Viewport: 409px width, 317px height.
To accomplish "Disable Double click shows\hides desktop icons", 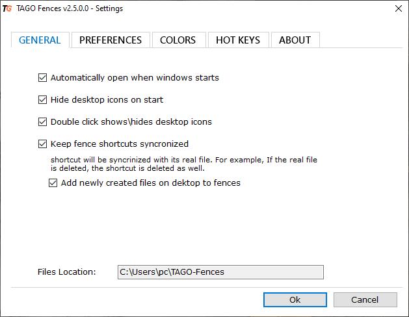I will pos(42,122).
